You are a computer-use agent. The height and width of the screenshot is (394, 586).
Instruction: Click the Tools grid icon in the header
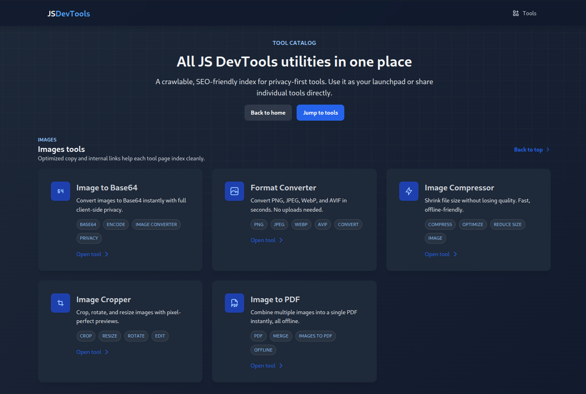(x=516, y=13)
